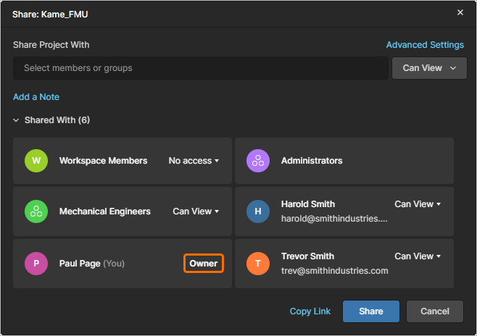The height and width of the screenshot is (336, 477).
Task: Open Can View dropdown for Mechanical Engineers
Action: tap(196, 211)
